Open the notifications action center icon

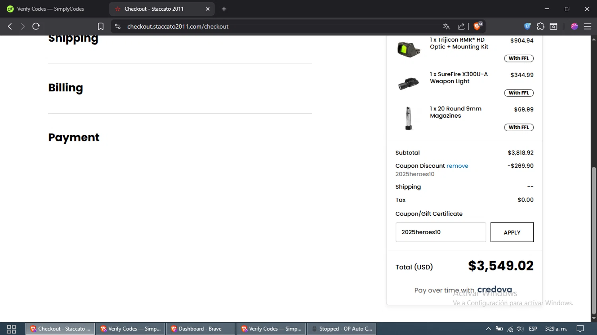580,329
